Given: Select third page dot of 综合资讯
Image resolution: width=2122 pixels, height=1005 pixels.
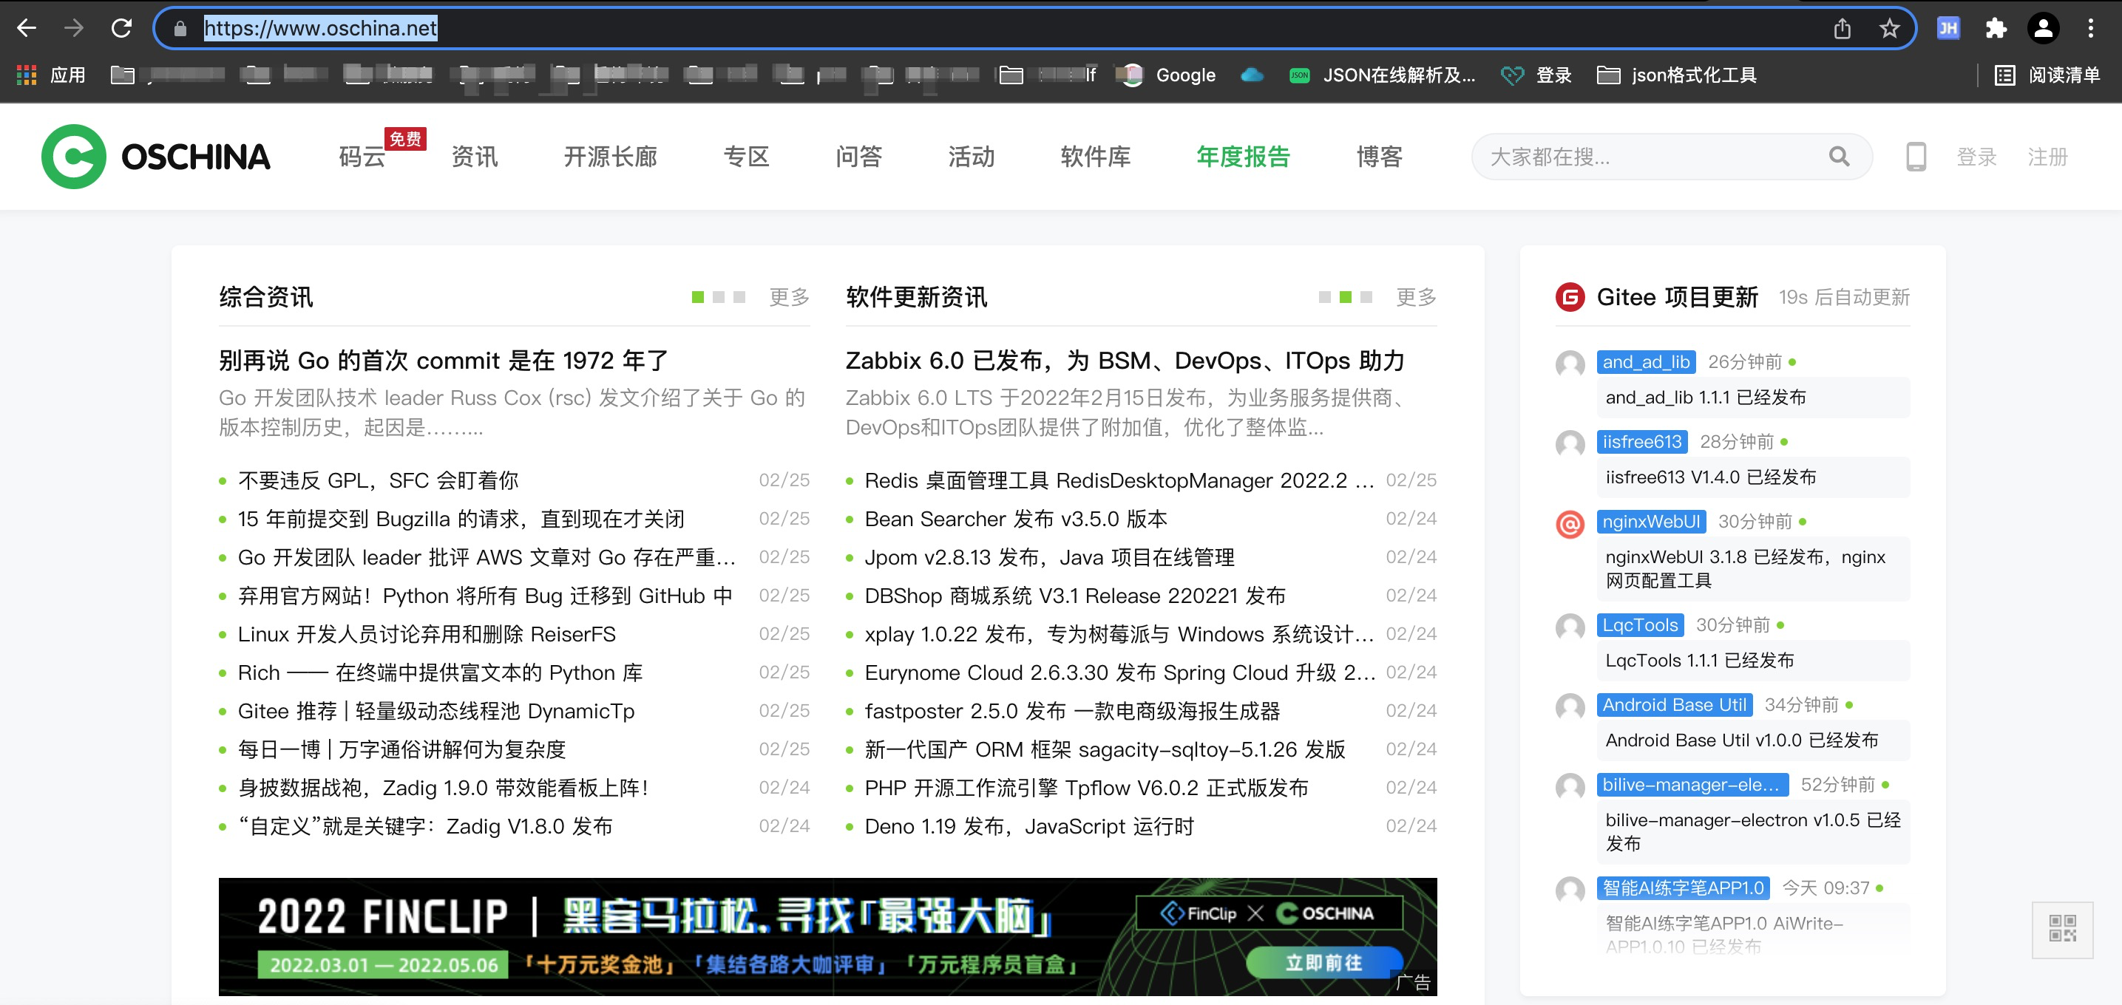Looking at the screenshot, I should 739,297.
